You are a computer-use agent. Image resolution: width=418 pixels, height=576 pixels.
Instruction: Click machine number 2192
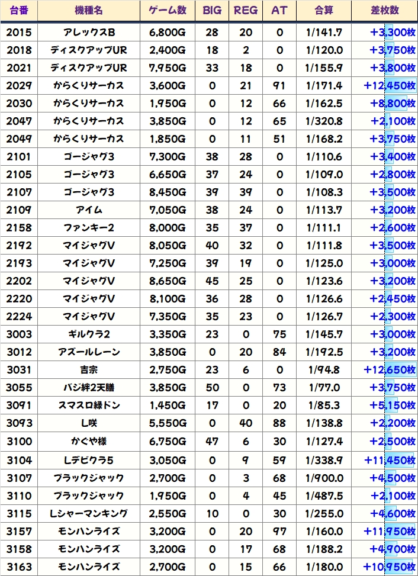pyautogui.click(x=19, y=246)
